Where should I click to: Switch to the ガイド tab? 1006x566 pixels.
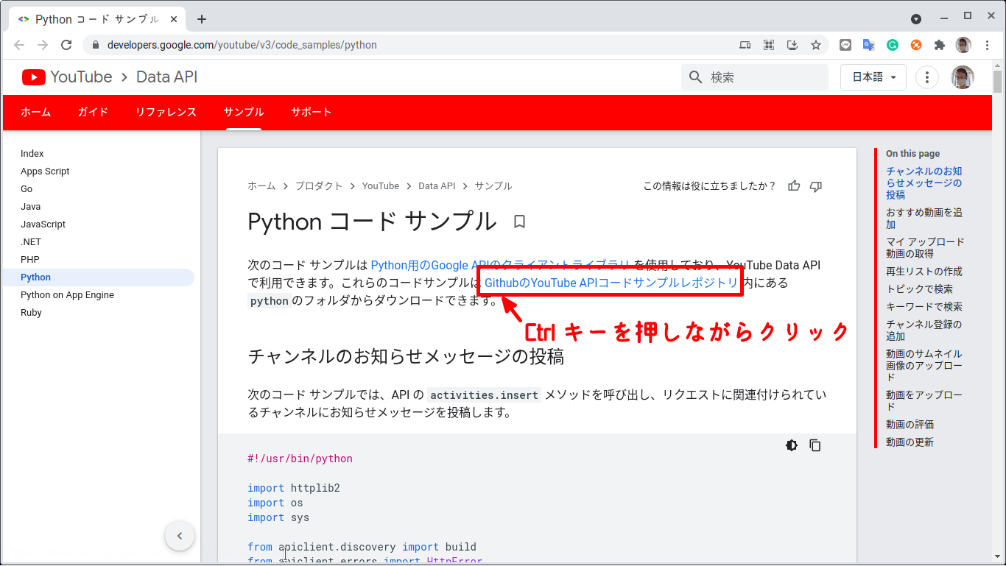[x=92, y=112]
